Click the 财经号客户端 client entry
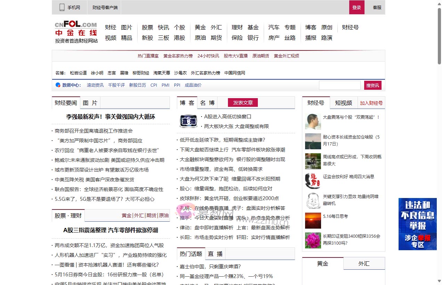 104,7
